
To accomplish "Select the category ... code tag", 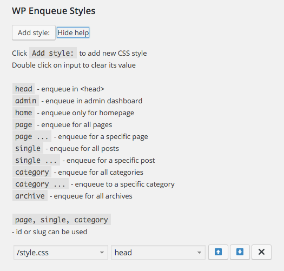I will [x=41, y=184].
